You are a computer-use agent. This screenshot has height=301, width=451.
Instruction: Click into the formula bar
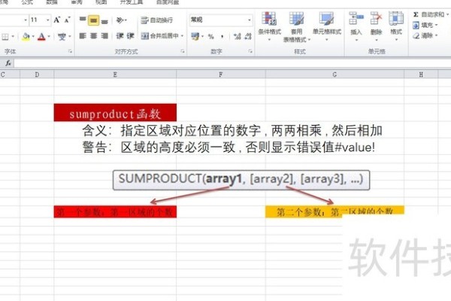coord(232,62)
